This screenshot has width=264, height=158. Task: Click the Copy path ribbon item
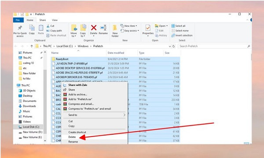click(54, 31)
